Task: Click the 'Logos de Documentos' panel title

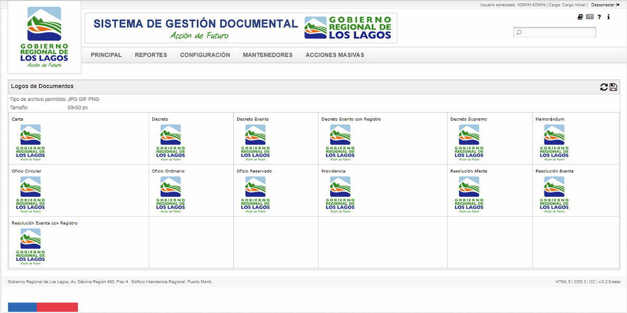Action: [42, 86]
